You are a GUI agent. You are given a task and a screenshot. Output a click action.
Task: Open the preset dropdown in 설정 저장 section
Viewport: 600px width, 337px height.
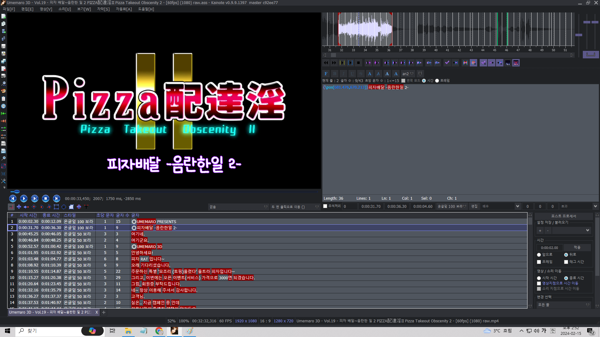pyautogui.click(x=571, y=230)
